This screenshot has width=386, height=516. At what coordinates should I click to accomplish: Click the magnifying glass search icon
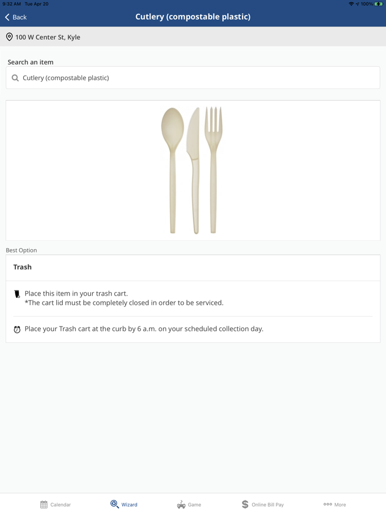click(x=15, y=78)
